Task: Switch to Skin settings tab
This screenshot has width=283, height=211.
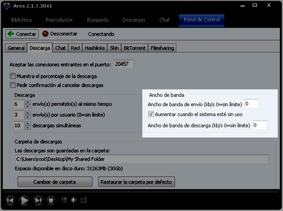Action: tap(114, 48)
